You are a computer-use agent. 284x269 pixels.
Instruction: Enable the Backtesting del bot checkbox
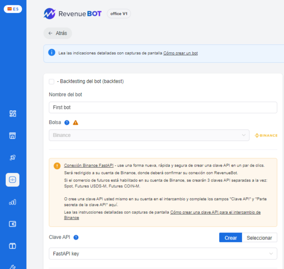(51, 82)
